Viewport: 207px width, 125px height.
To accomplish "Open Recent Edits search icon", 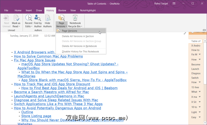I will click(29, 18).
